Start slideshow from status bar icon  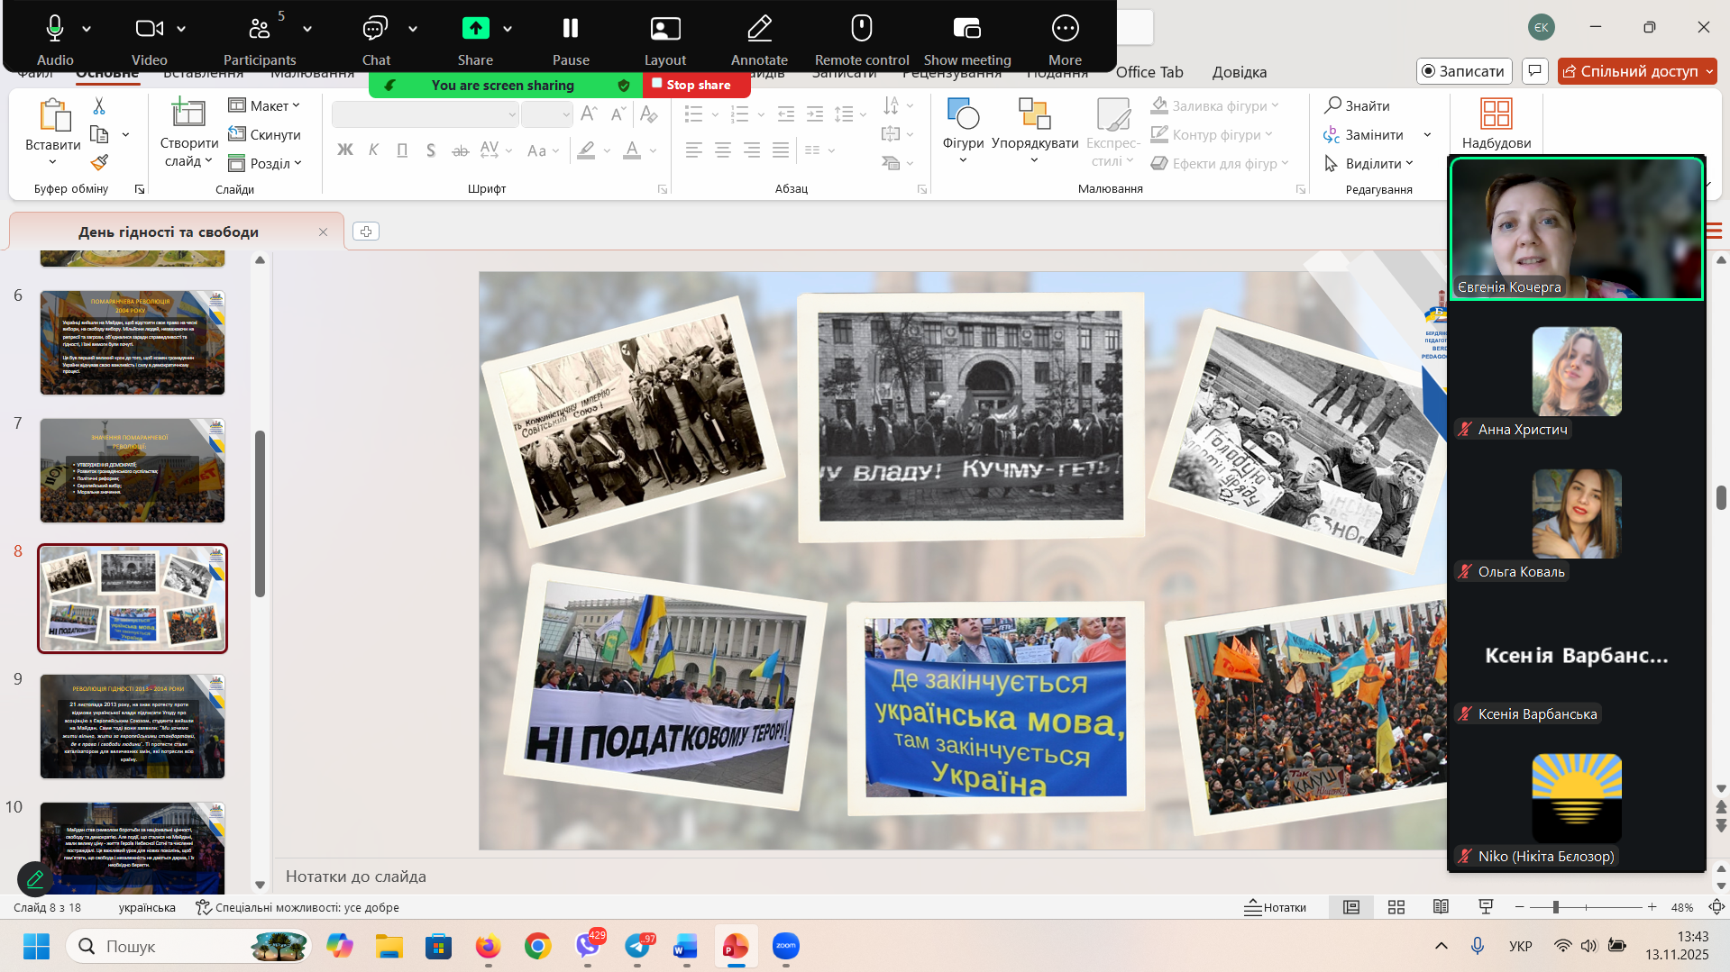click(1486, 907)
